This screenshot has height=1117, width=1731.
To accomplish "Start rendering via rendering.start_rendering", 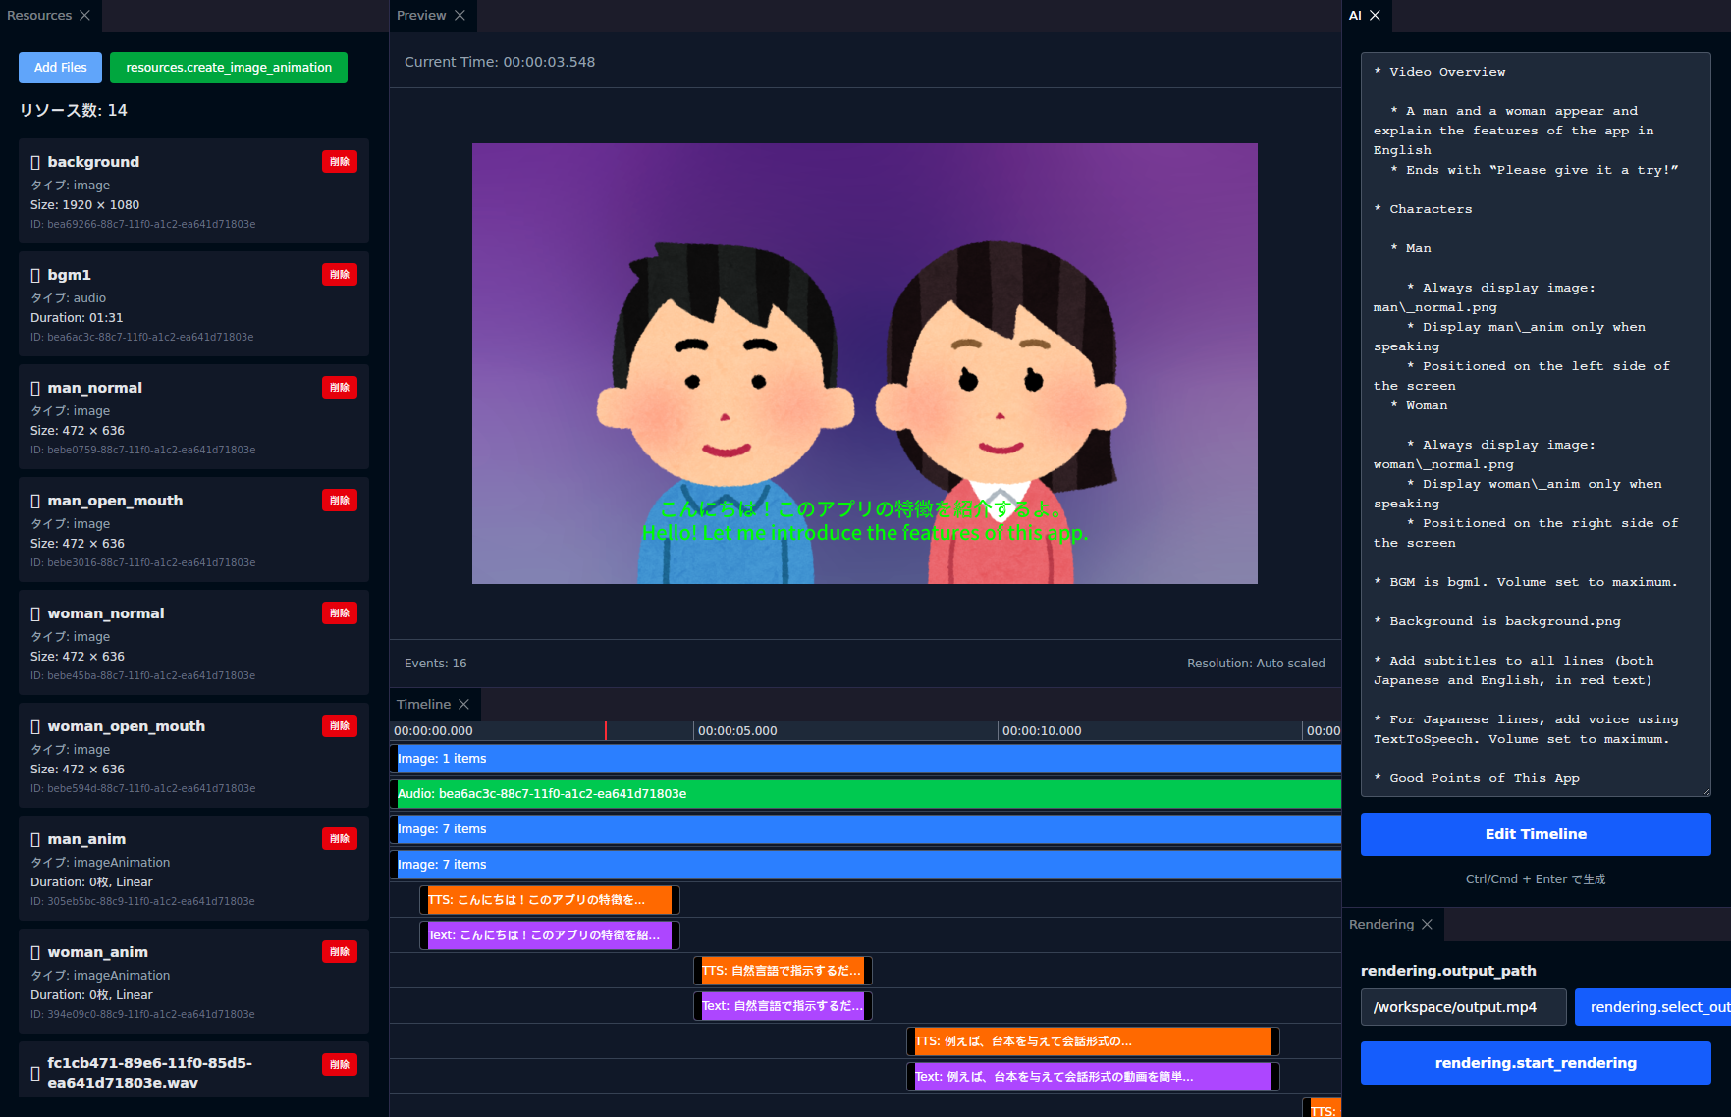I will [1535, 1062].
